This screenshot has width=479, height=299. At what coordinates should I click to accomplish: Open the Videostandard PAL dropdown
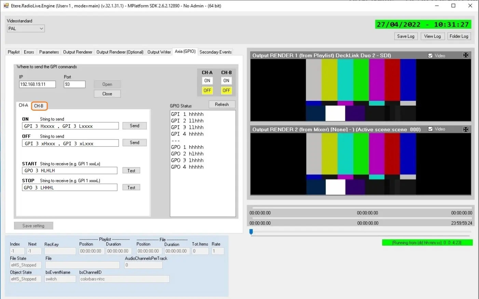tap(26, 29)
